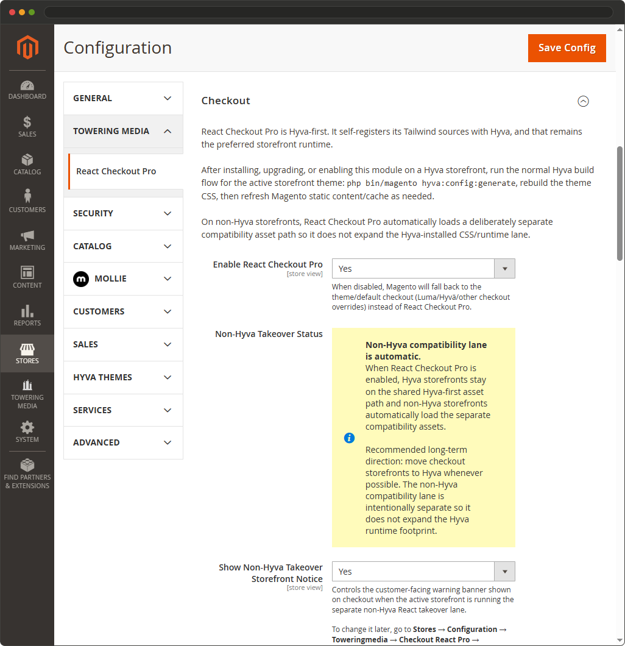Open the Customers person icon menu

(x=27, y=202)
